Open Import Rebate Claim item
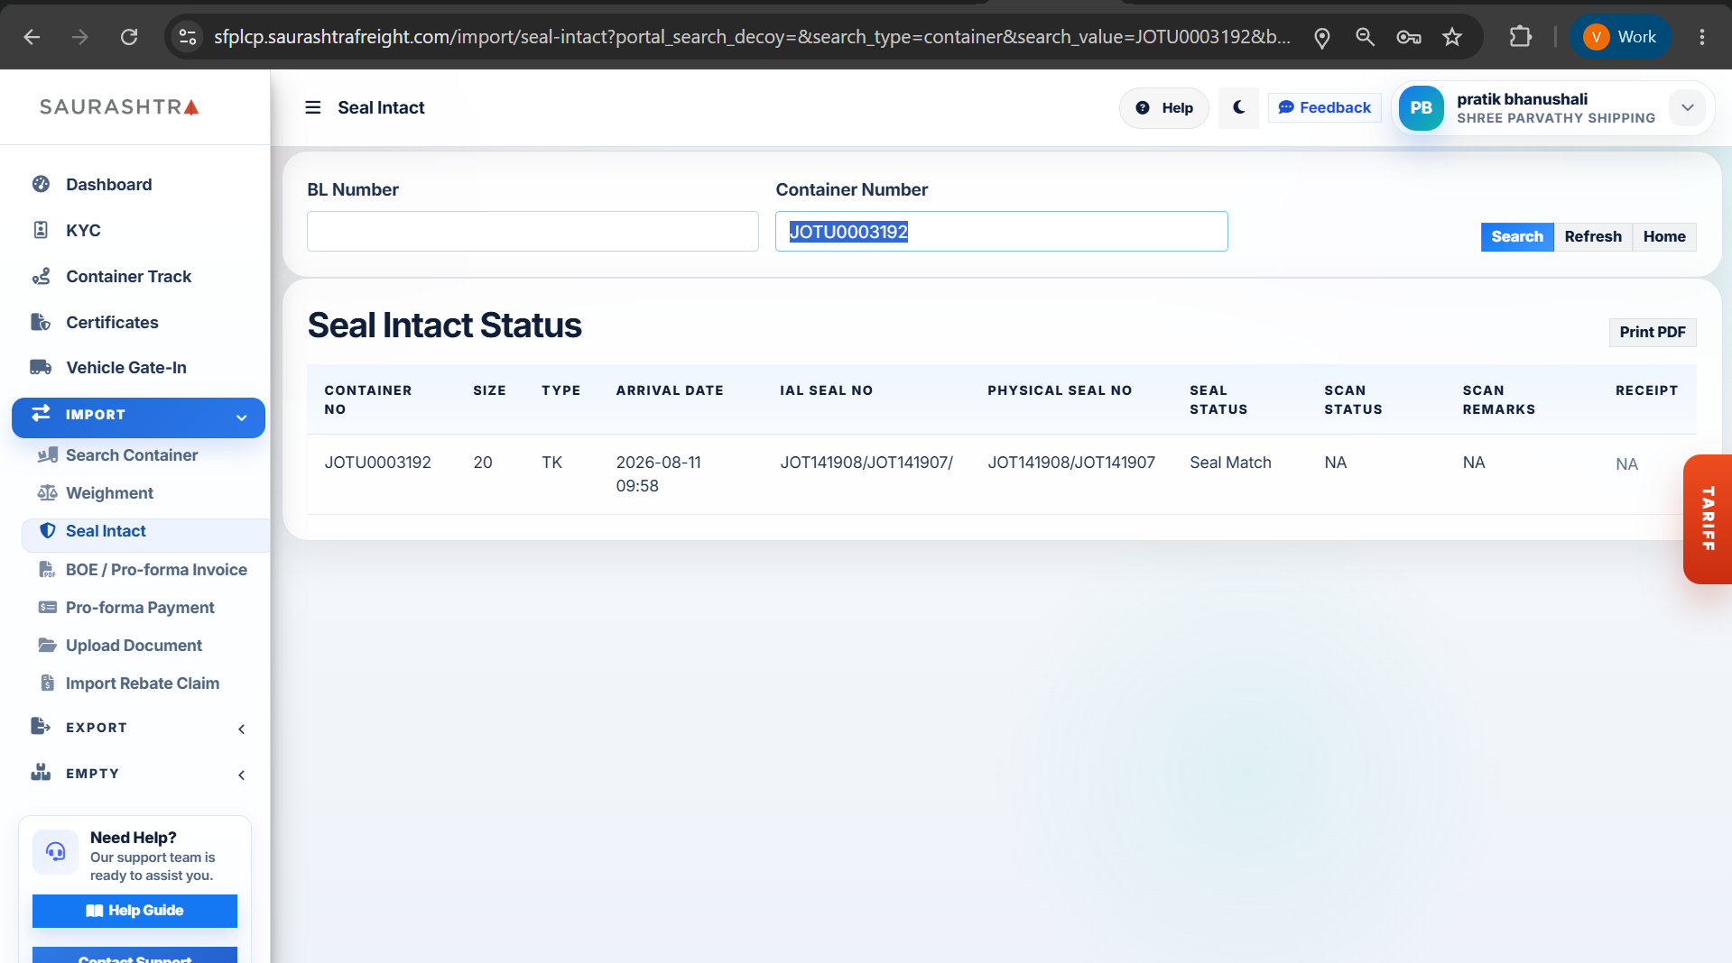This screenshot has height=963, width=1732. pyautogui.click(x=143, y=683)
